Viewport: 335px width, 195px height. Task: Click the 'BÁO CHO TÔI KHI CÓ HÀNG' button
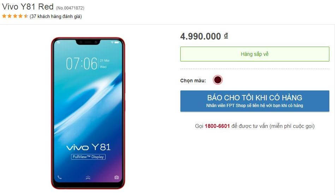coord(255,101)
